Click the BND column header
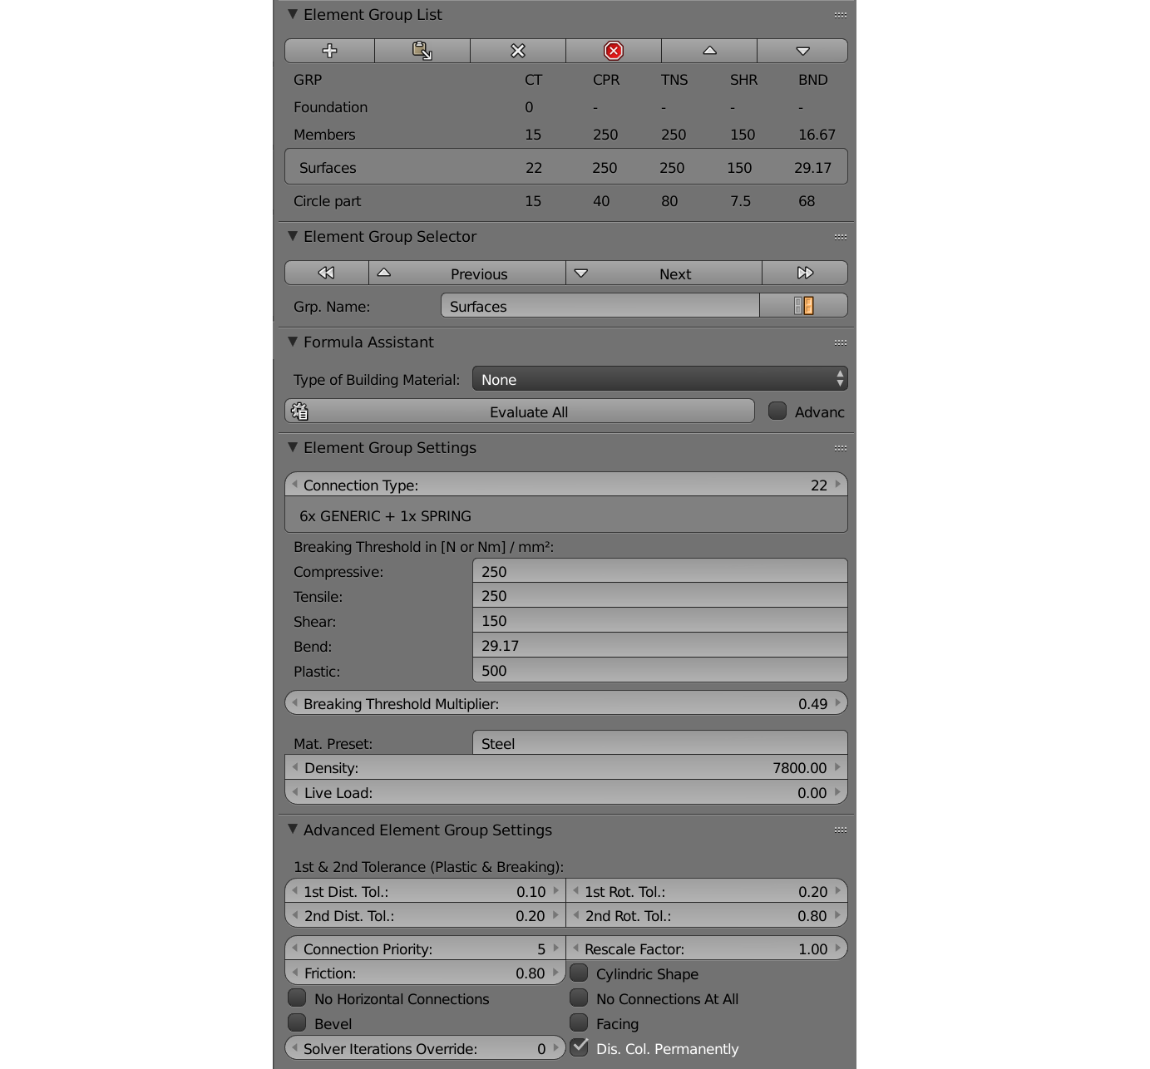 (x=812, y=80)
